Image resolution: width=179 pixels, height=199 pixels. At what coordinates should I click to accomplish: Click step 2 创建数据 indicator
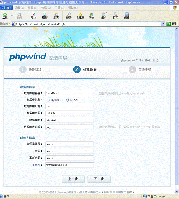click(x=85, y=69)
